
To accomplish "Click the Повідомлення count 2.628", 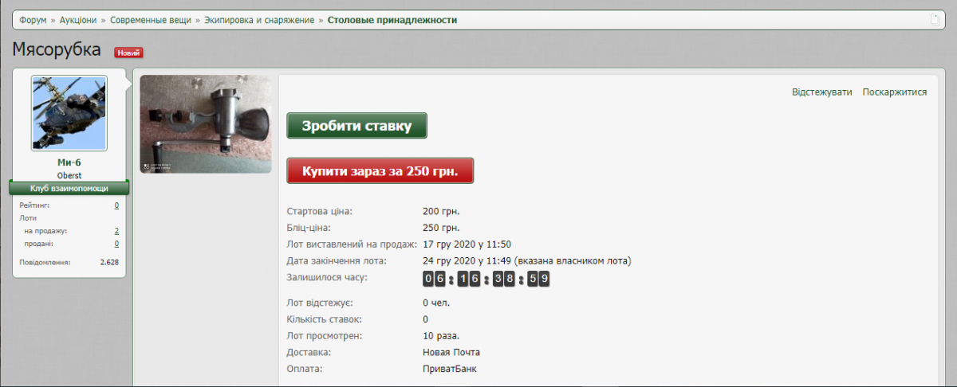I will tap(109, 262).
